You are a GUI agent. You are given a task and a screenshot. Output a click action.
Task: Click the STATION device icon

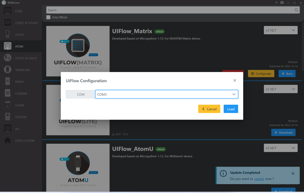8,117
